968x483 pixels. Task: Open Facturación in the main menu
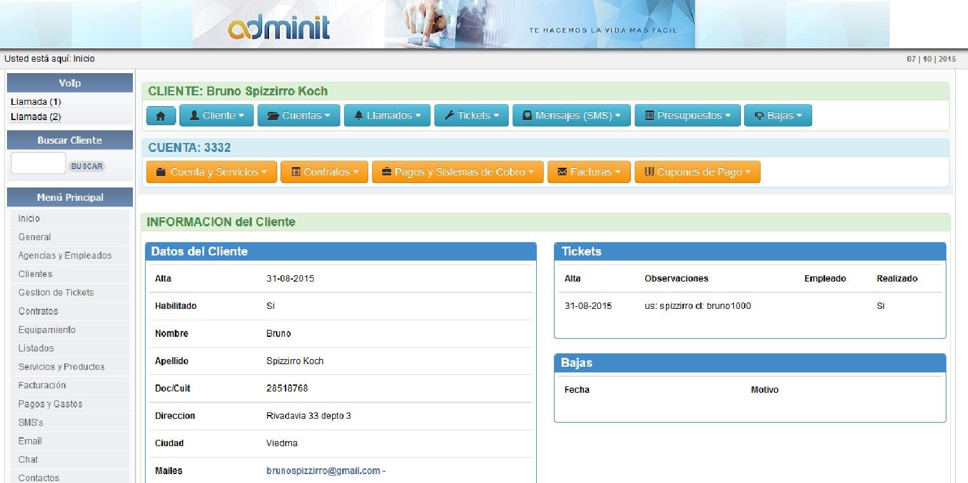tap(42, 385)
